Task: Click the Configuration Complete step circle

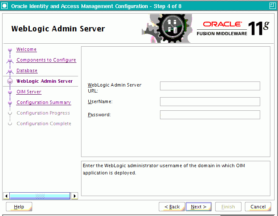Action: (10, 123)
